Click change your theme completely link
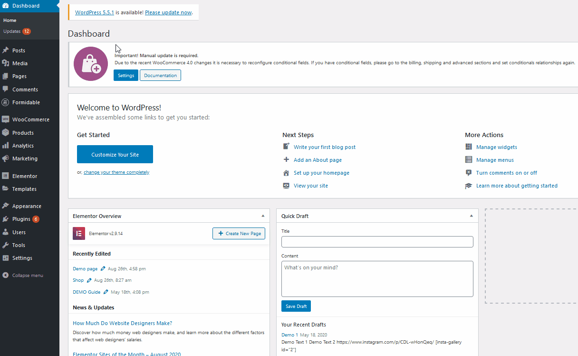The image size is (578, 356). click(x=116, y=172)
